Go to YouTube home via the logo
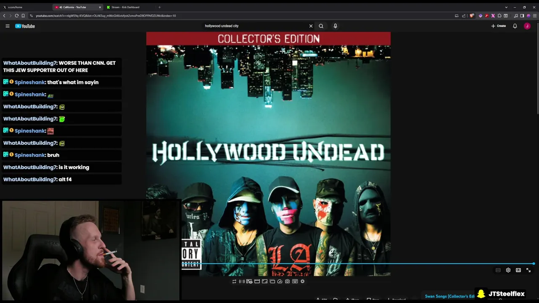 [25, 26]
